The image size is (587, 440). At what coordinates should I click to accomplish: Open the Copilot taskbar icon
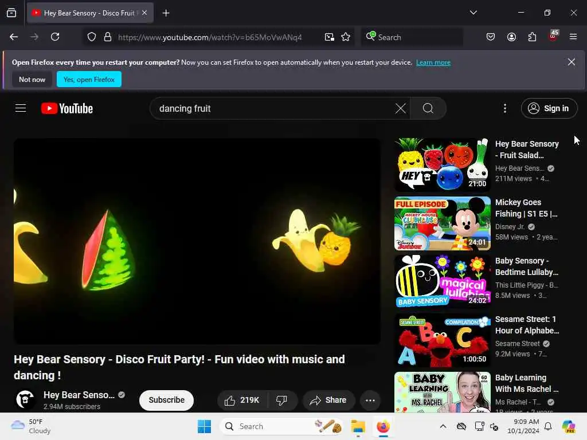pos(569,426)
